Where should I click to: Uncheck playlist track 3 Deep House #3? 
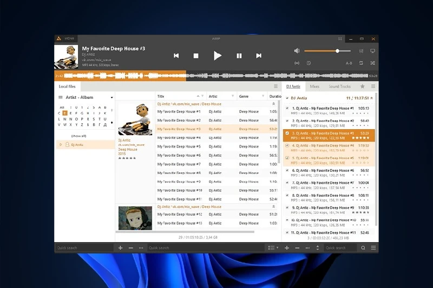(x=287, y=133)
